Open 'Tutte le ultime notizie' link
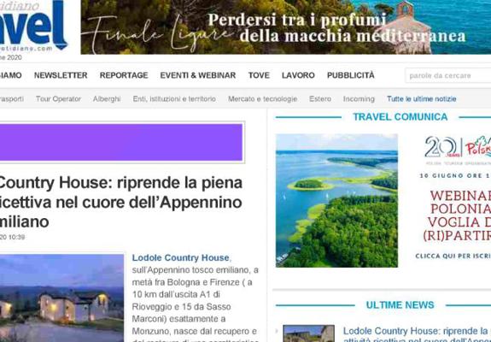The height and width of the screenshot is (342, 491). tap(422, 99)
